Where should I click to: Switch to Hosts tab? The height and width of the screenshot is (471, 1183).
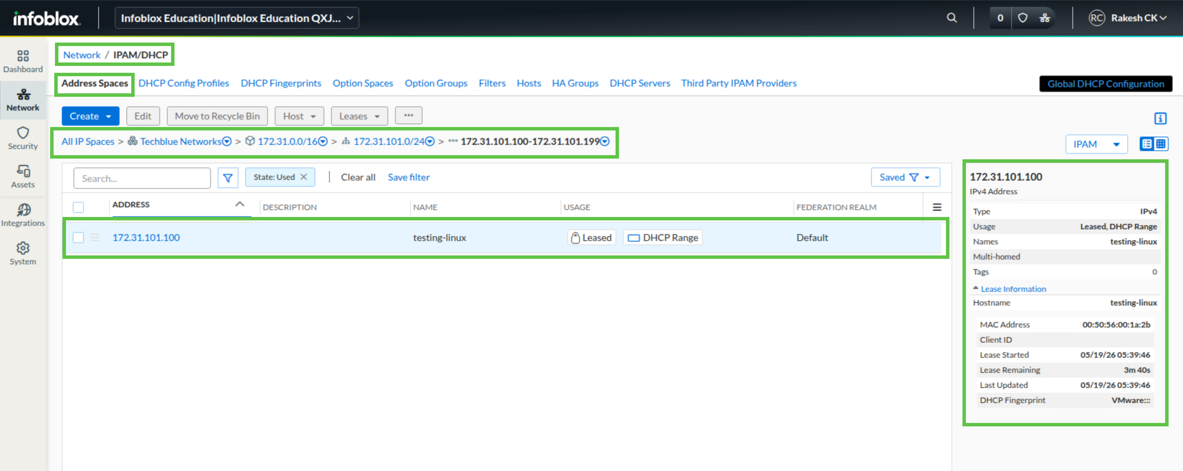[529, 83]
